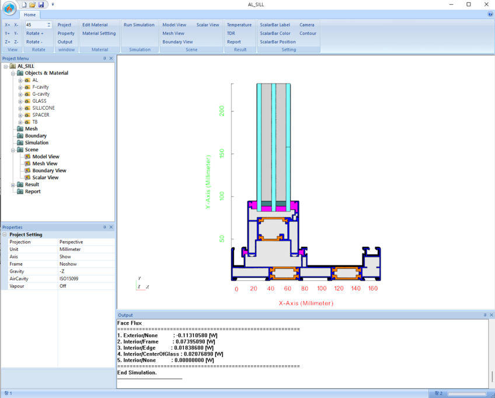Close the Properties panel

[x=111, y=227]
